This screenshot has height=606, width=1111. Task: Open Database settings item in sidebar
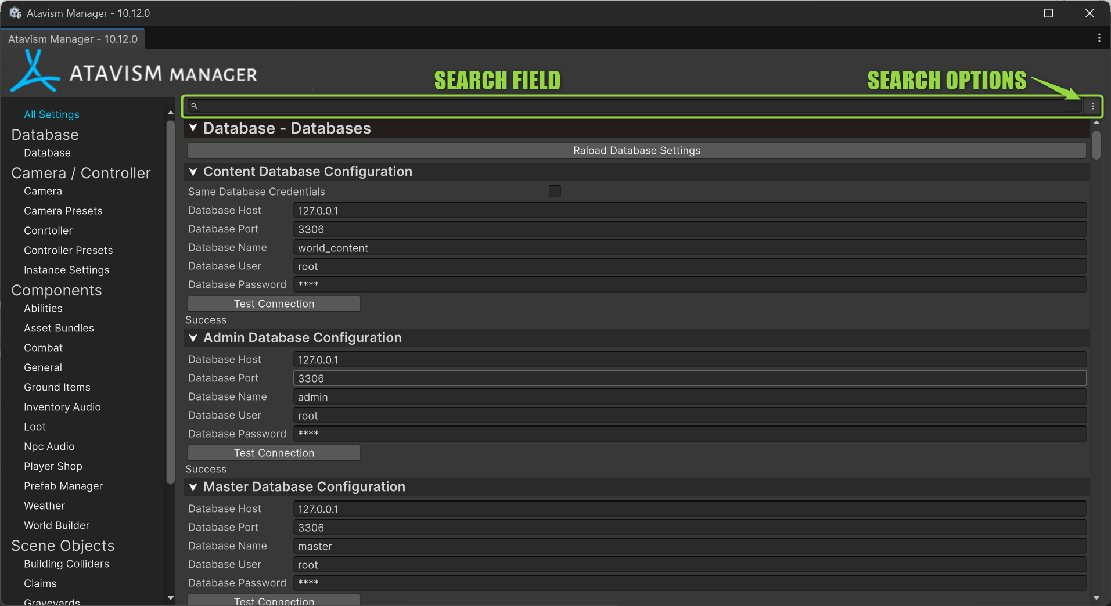[47, 153]
